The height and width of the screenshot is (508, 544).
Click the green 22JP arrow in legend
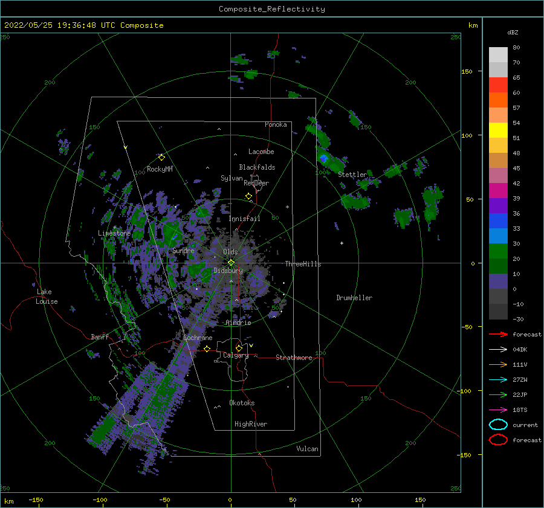click(x=498, y=394)
